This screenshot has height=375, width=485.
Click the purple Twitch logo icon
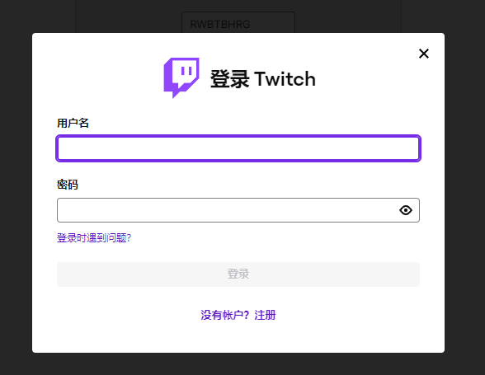coord(181,78)
